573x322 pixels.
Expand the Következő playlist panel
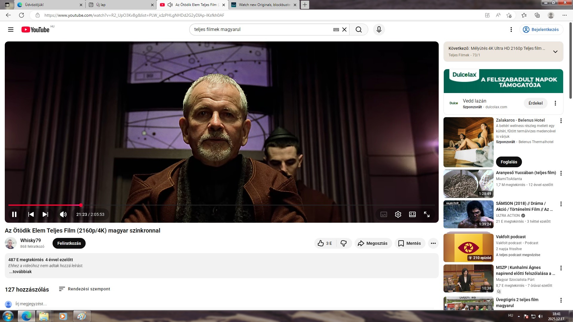[555, 52]
